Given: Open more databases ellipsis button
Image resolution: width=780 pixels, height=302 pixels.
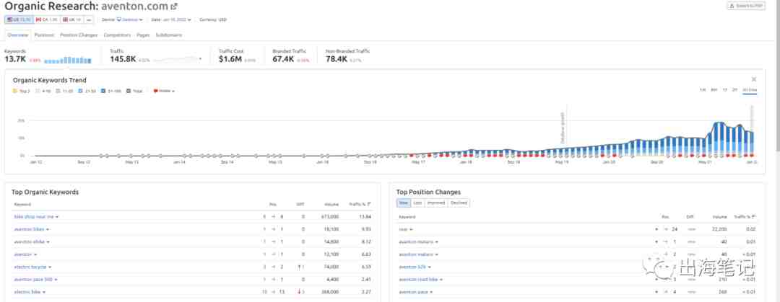Looking at the screenshot, I should click(x=89, y=20).
